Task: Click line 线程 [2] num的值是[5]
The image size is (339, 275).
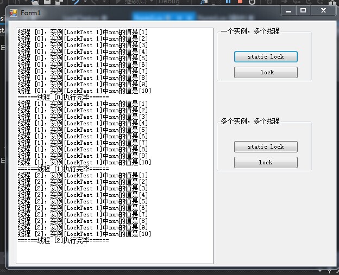Action: click(83, 201)
